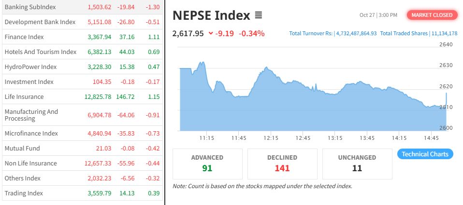Select Investment Index row
Viewport: 463px width, 205px height.
(x=29, y=82)
